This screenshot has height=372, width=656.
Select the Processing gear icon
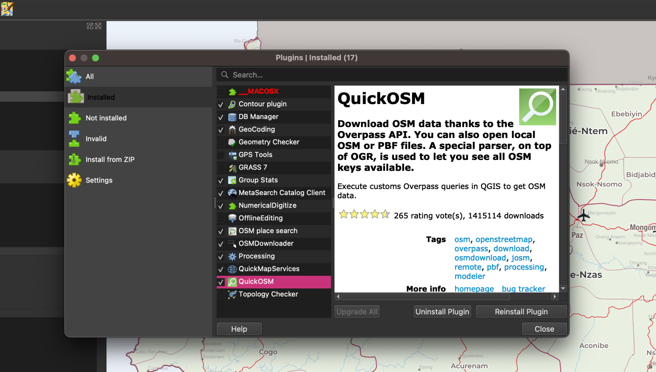tap(232, 256)
